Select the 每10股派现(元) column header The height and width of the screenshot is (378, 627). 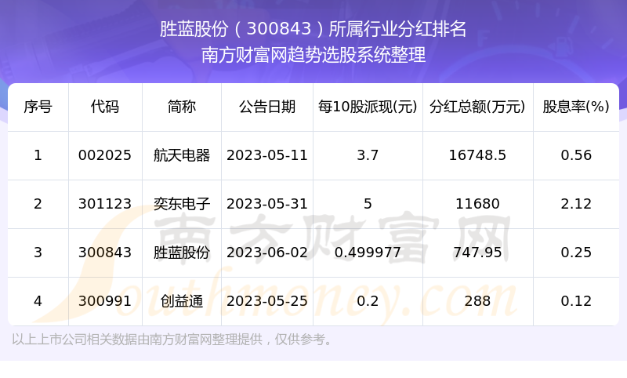[368, 107]
